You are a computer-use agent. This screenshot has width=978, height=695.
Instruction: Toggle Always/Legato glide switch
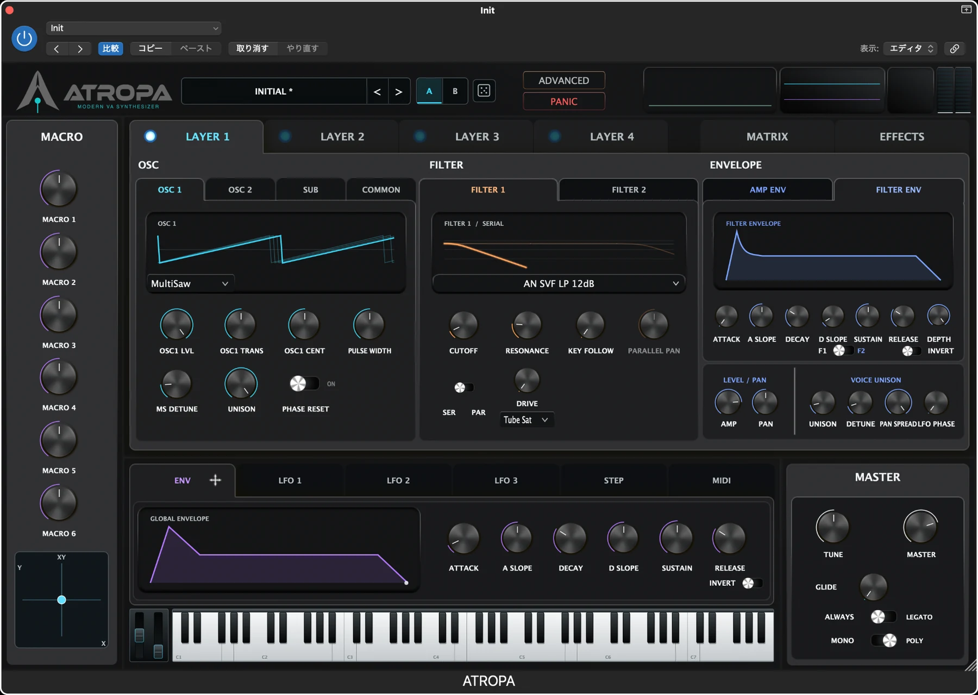click(883, 617)
